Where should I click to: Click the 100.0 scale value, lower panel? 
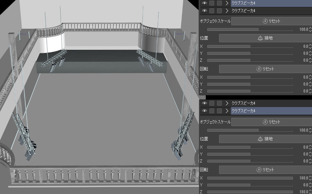point(304,130)
